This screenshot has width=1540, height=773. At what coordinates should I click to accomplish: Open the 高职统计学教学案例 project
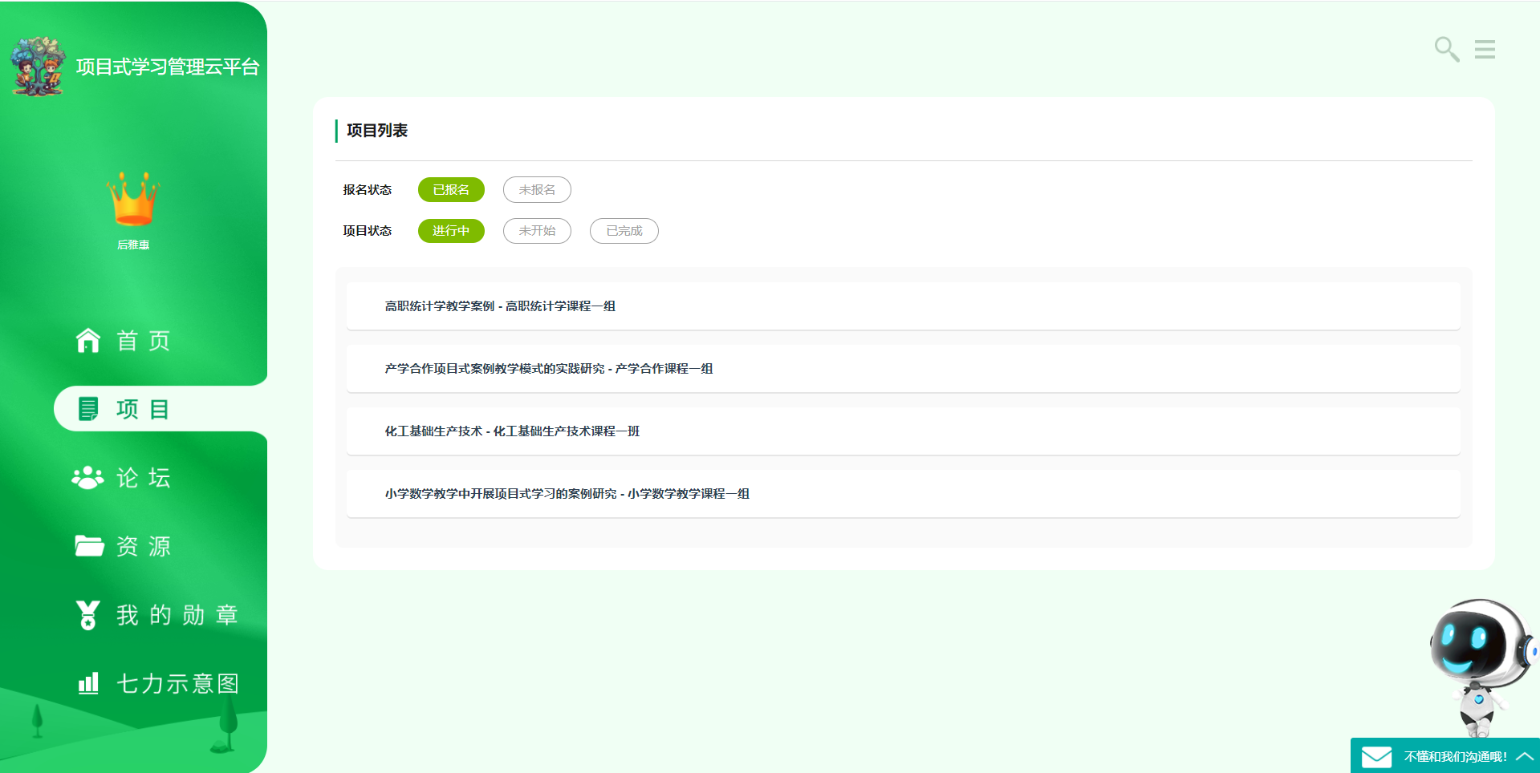click(x=500, y=306)
